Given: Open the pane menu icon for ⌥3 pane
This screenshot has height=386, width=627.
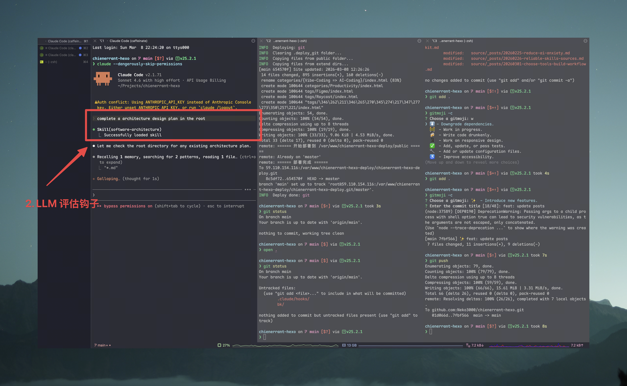Looking at the screenshot, I should click(585, 41).
